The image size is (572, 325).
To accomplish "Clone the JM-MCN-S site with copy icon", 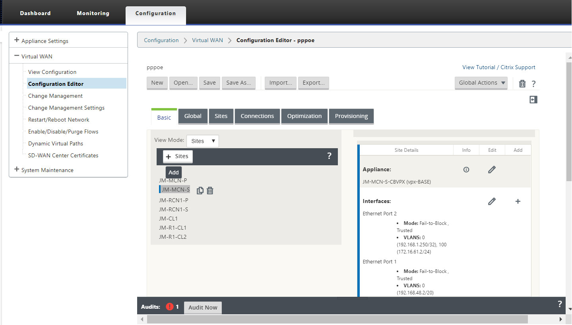I will pos(200,190).
